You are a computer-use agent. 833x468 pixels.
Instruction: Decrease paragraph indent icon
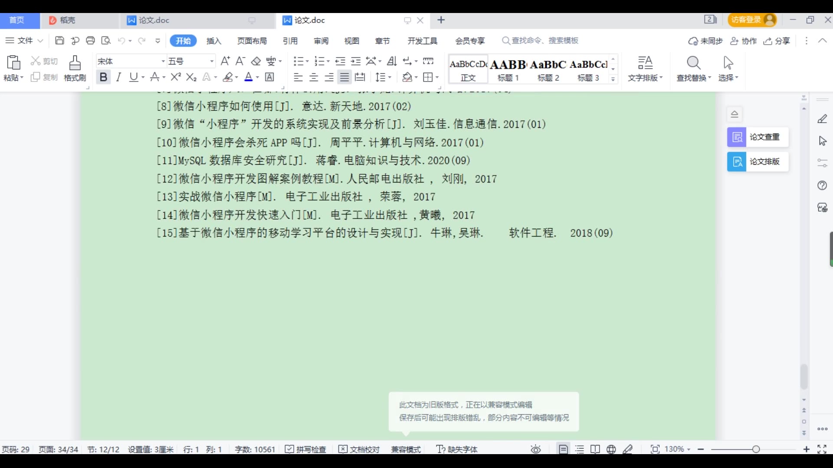pyautogui.click(x=340, y=61)
